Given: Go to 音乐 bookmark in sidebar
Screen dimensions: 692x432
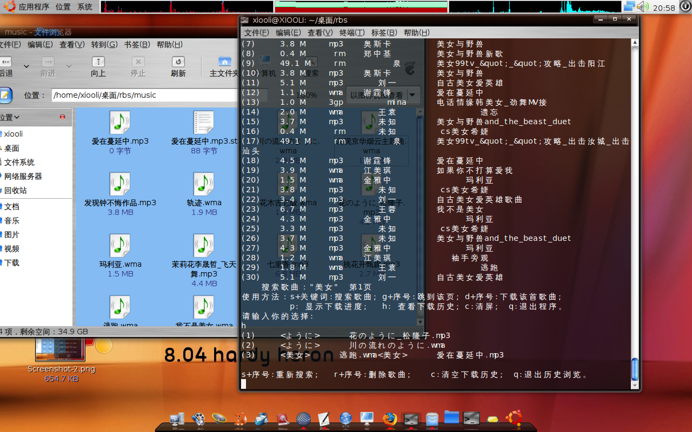Looking at the screenshot, I should [x=11, y=220].
